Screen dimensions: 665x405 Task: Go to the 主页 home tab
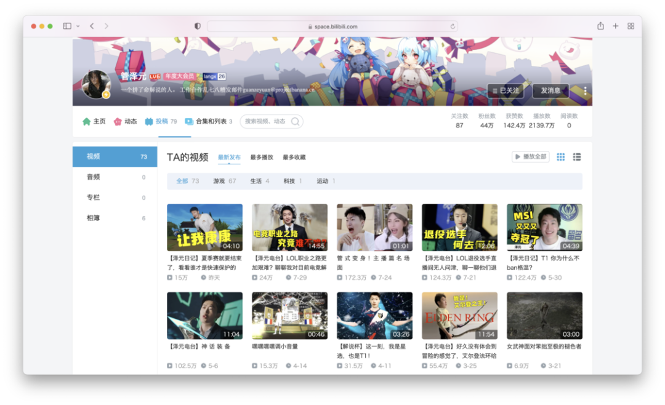94,121
